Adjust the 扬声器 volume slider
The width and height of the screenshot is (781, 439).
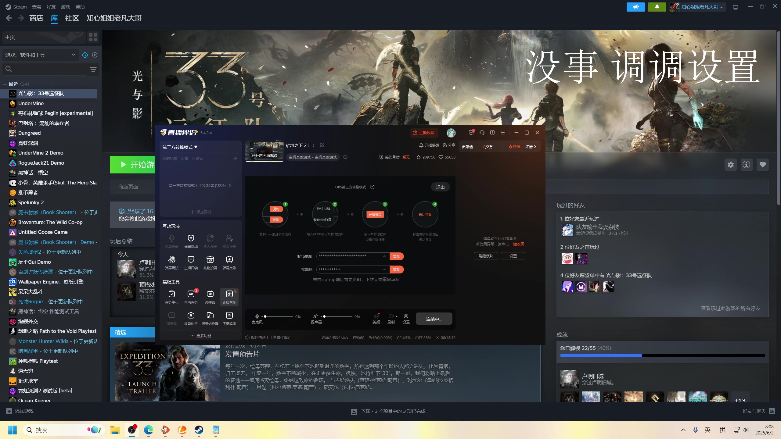[338, 316]
